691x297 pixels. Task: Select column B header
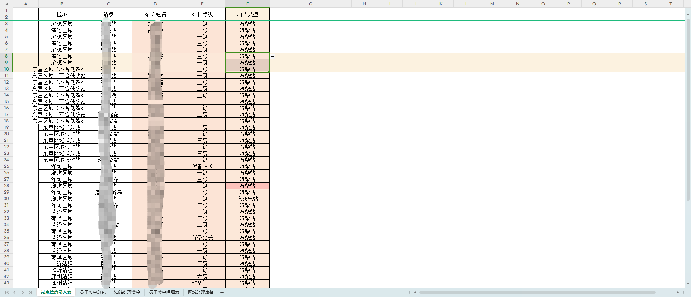pyautogui.click(x=62, y=4)
